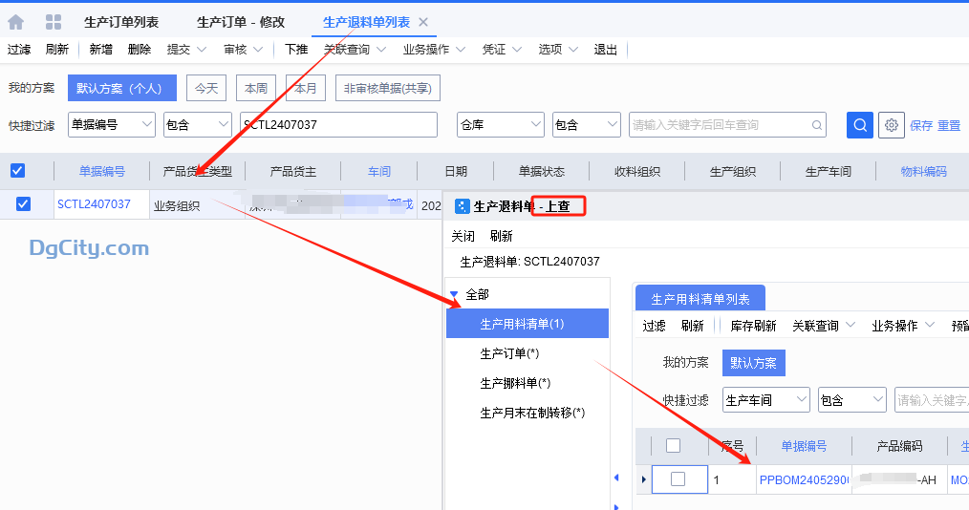Open the 凭证 dropdown
Viewport: 969px width, 510px height.
(x=502, y=50)
